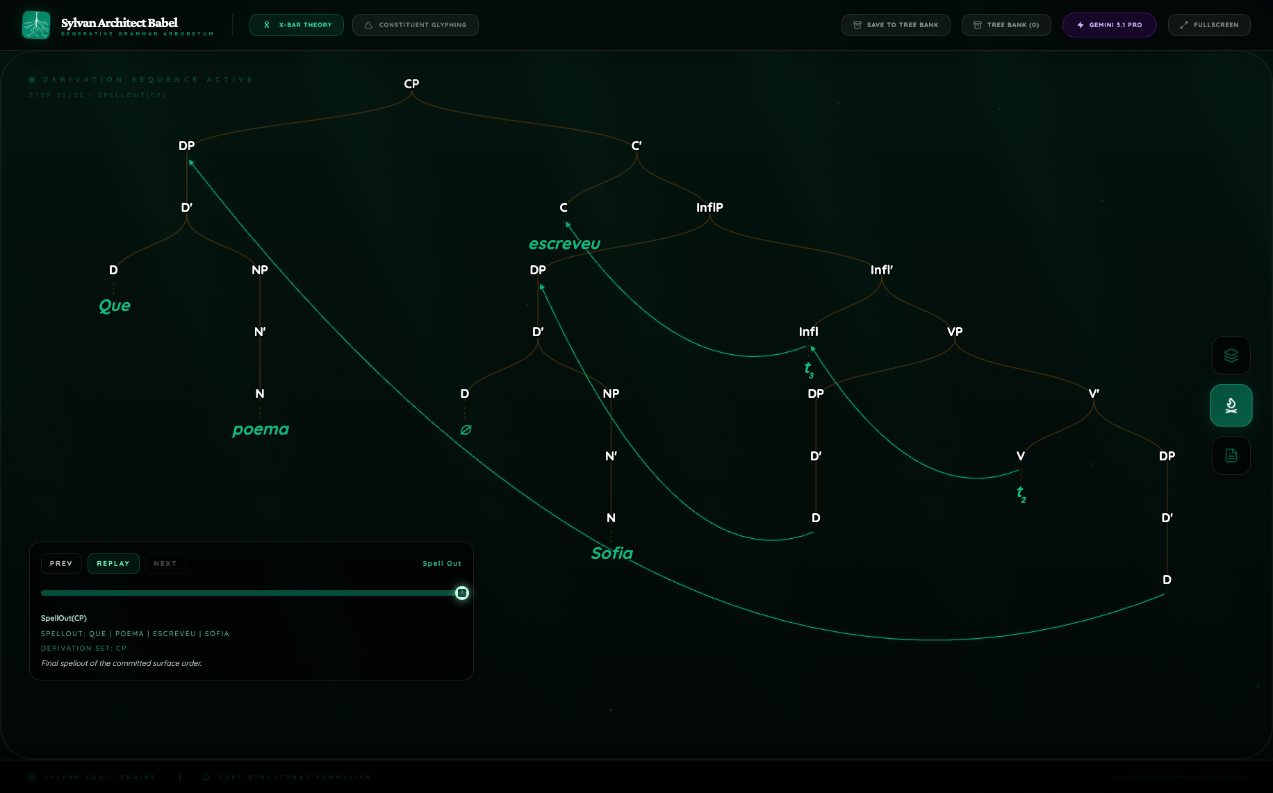Screen dimensions: 1273x793
Task: Open the Gemini 3.1 Pro model selector
Action: tap(1109, 25)
